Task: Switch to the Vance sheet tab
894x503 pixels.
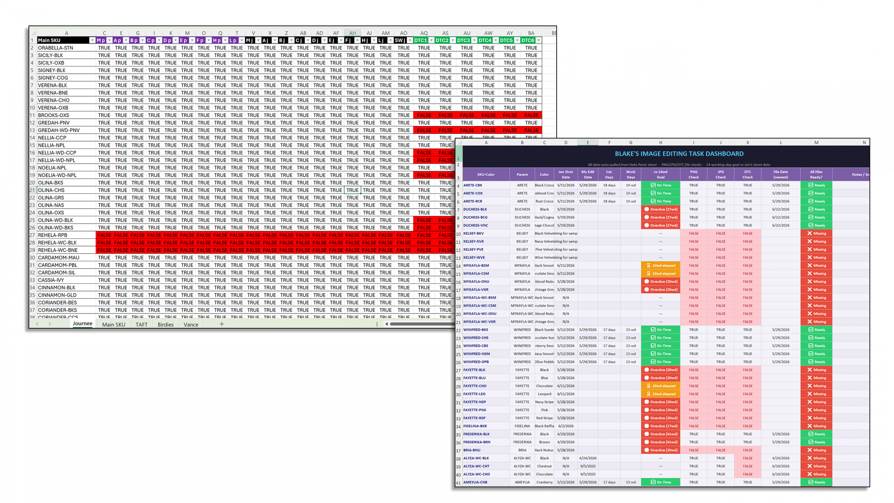Action: 191,325
